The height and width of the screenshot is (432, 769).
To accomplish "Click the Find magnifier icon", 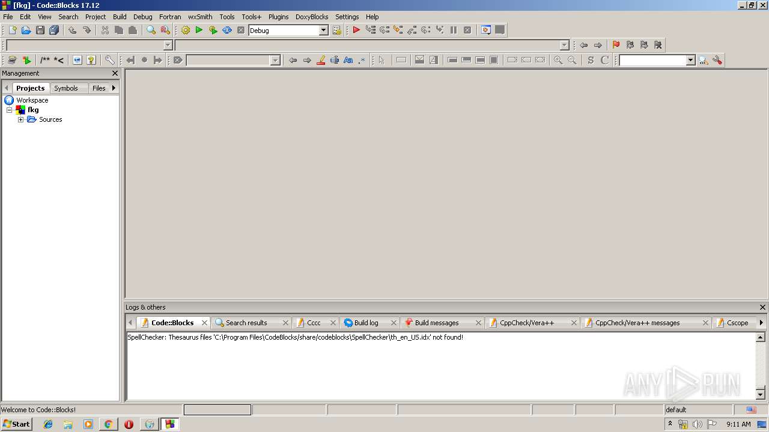I will (x=151, y=30).
